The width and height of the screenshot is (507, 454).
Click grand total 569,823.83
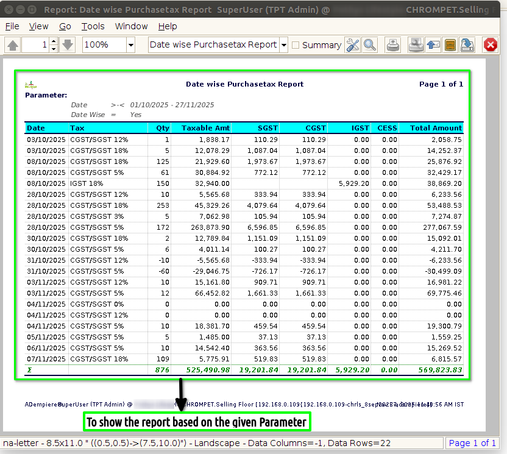[440, 370]
